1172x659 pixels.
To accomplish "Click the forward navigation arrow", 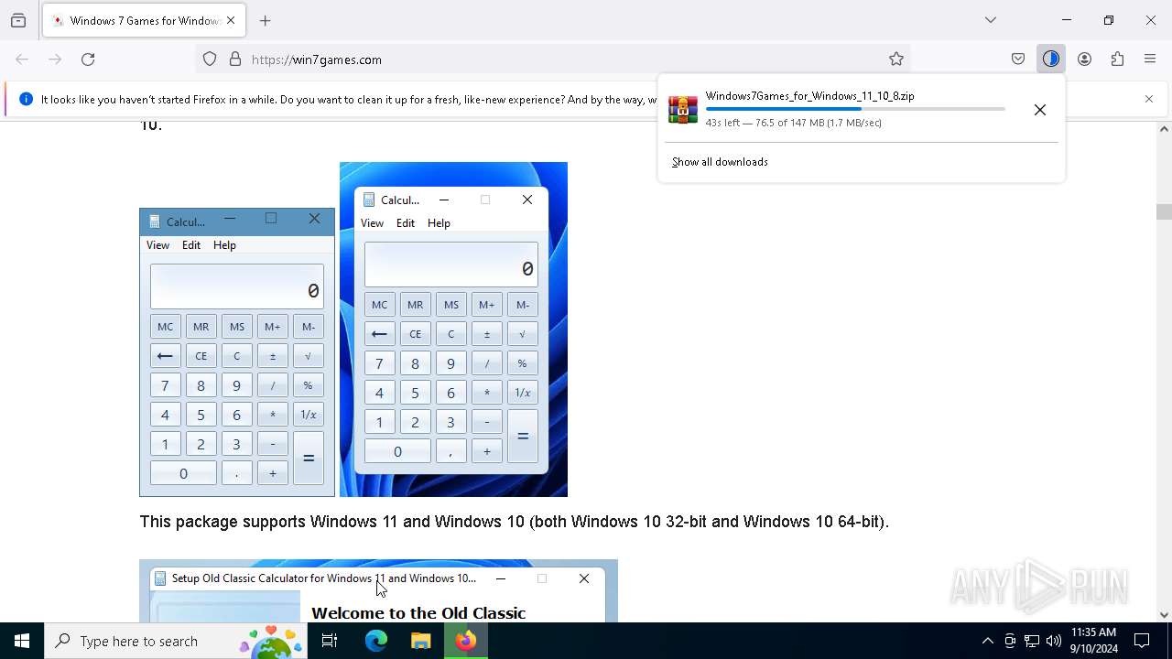I will click(55, 59).
